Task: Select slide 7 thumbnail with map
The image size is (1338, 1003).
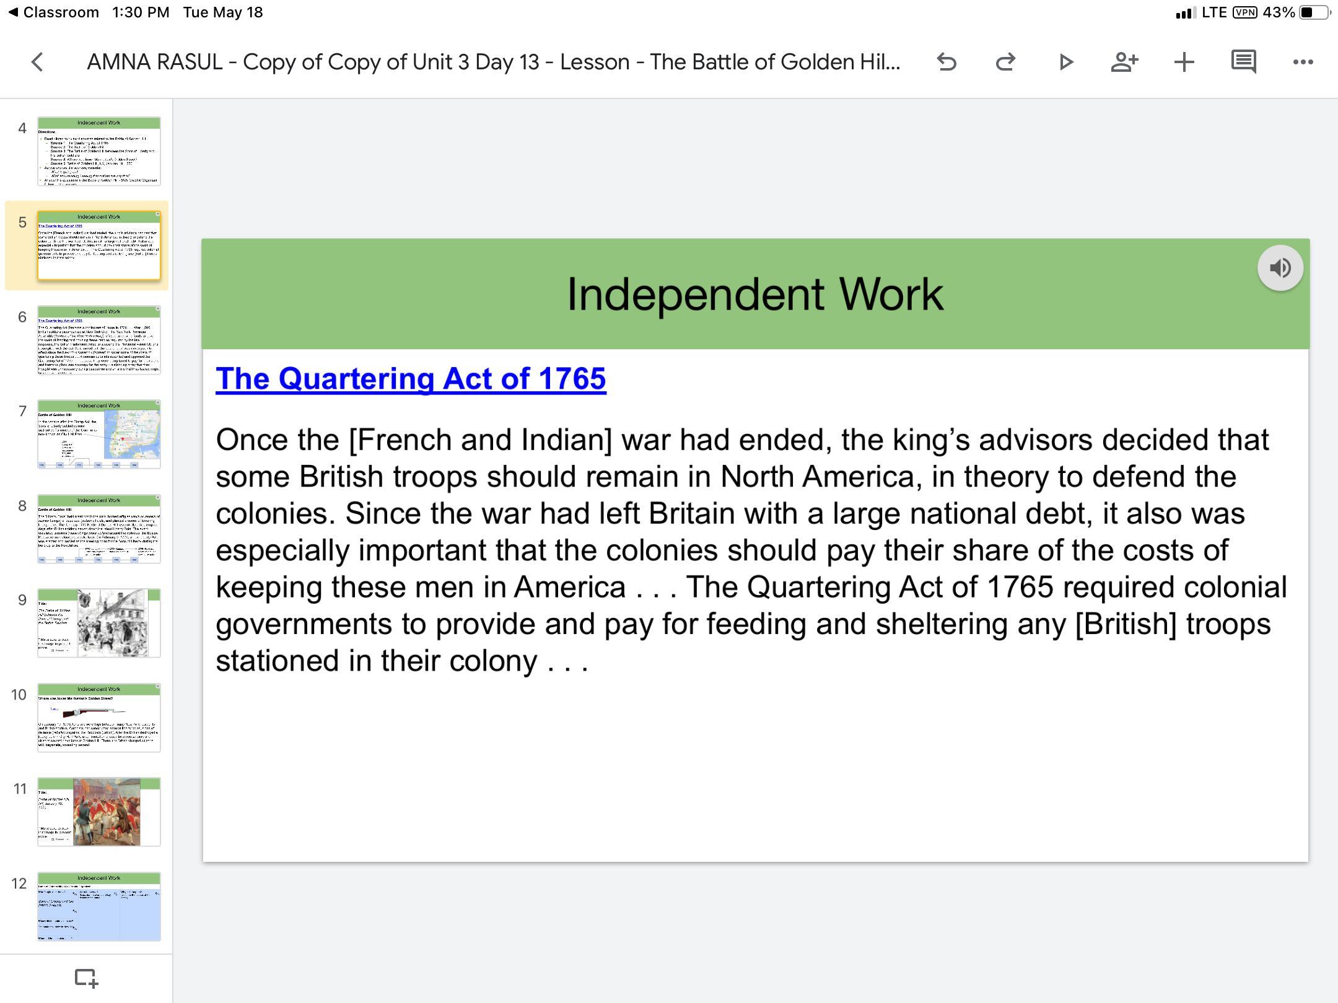Action: point(99,434)
